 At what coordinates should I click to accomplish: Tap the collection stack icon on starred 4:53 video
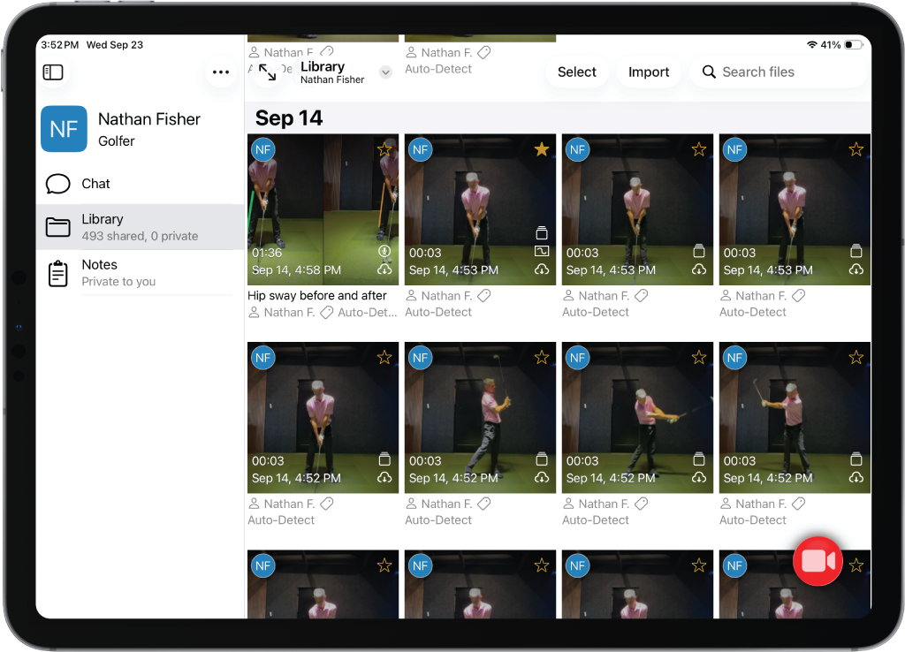pos(542,233)
